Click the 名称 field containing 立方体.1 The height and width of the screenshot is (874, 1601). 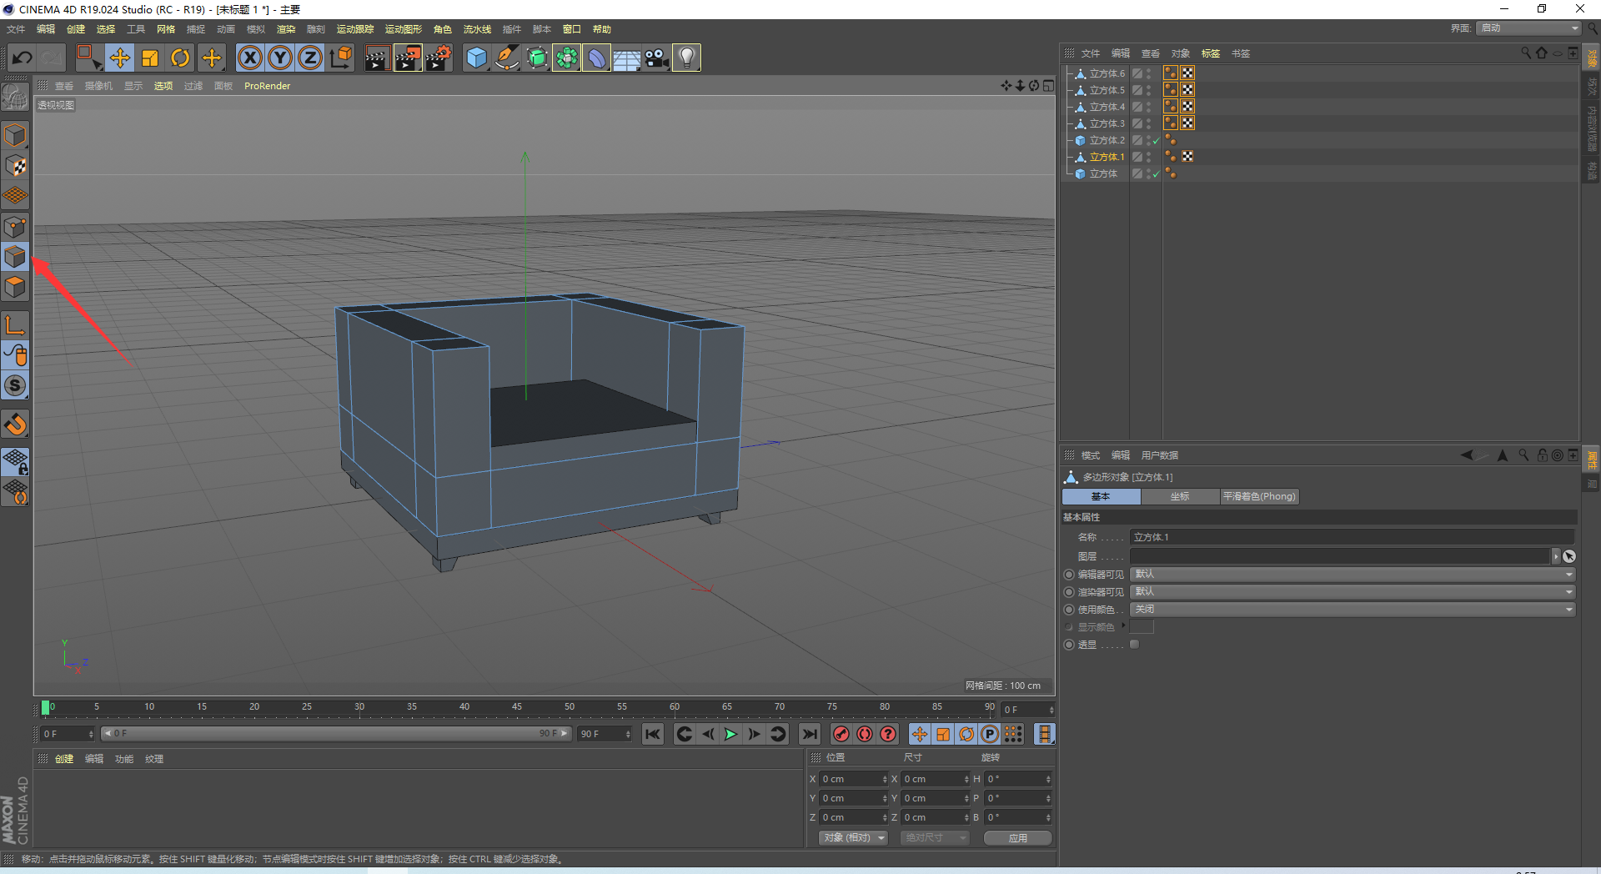tap(1352, 538)
